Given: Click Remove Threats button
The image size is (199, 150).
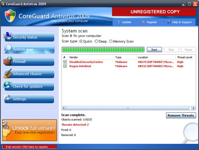Looking at the screenshot, I should click(181, 115).
